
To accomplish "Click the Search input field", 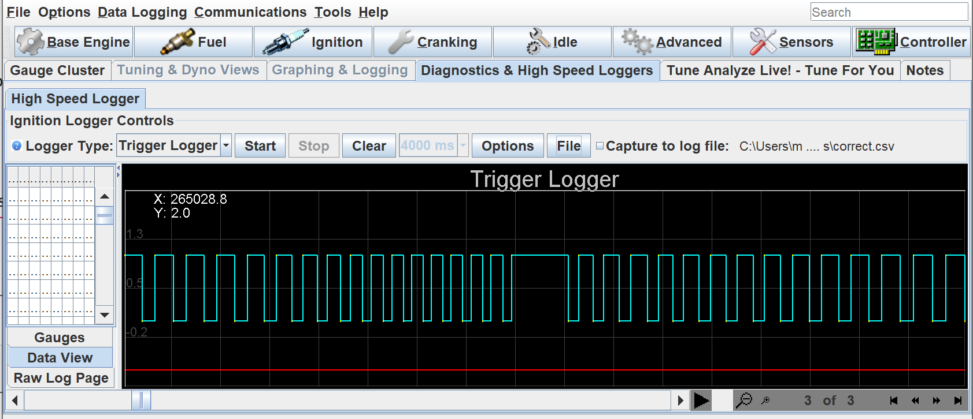I will (x=889, y=12).
